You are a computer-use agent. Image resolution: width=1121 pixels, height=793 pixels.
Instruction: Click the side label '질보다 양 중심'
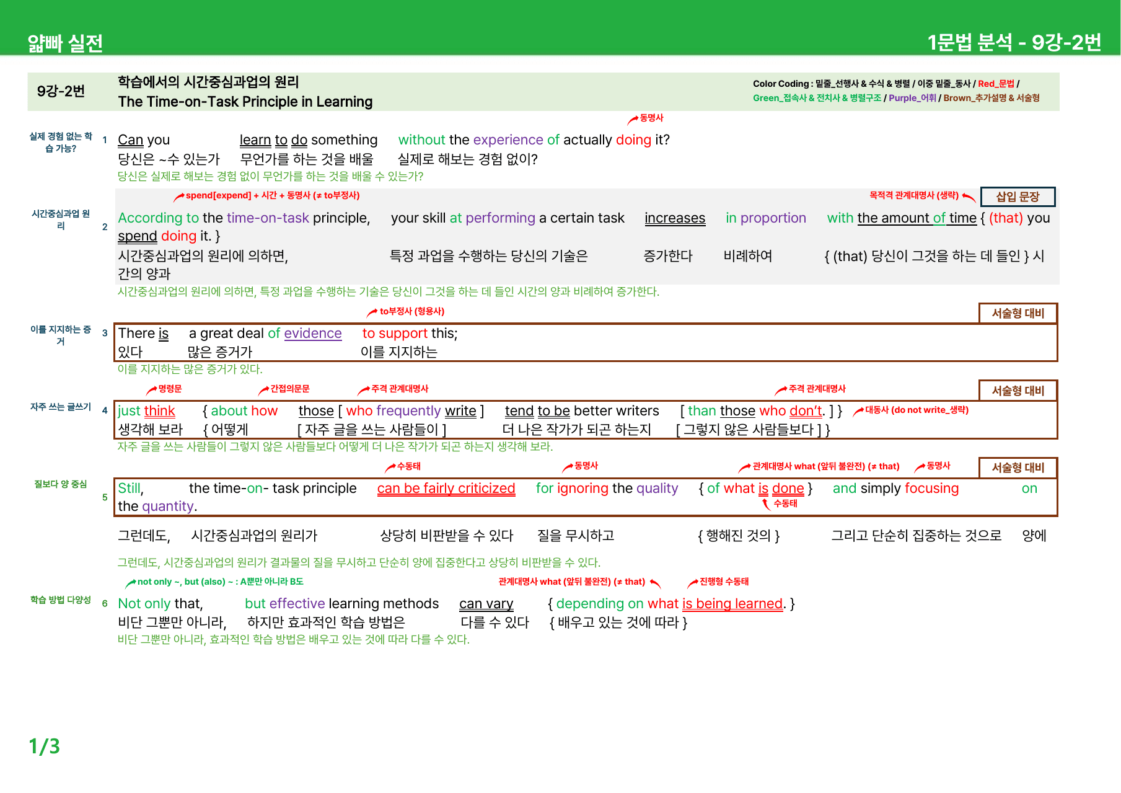61,484
